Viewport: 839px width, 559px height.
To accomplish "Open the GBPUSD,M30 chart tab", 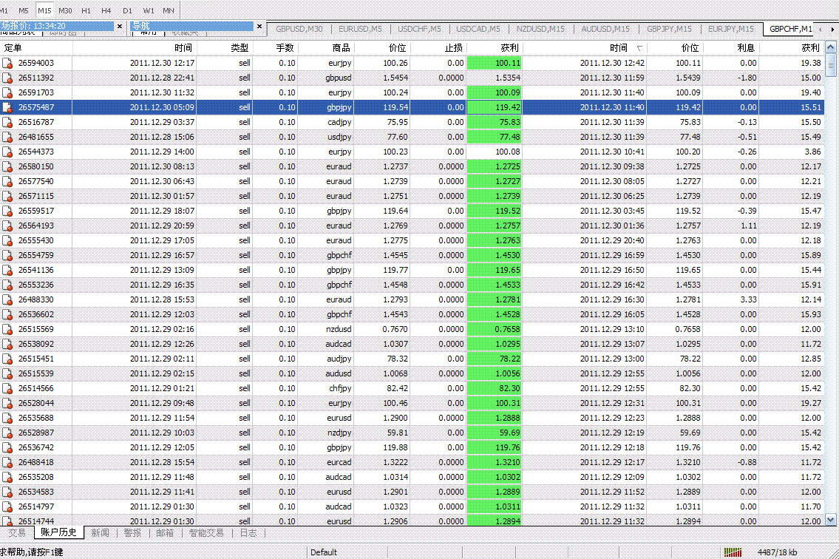I will click(299, 29).
